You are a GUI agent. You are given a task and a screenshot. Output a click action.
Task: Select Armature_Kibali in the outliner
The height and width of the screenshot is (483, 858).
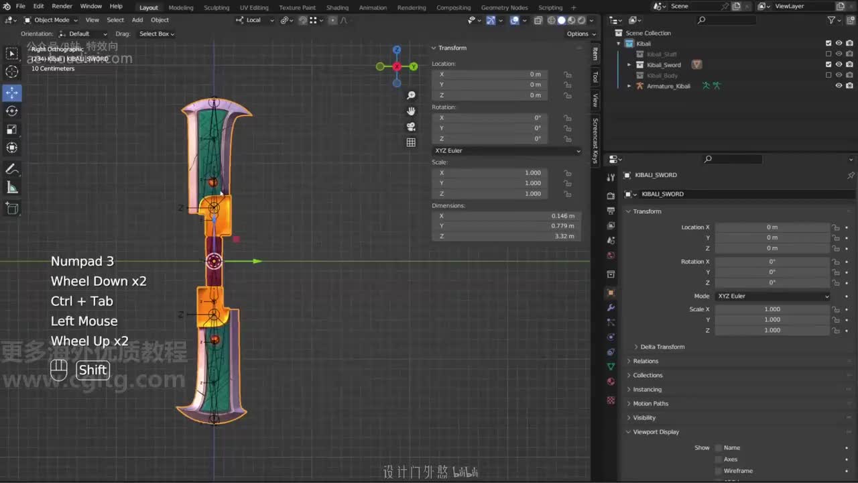tap(668, 87)
